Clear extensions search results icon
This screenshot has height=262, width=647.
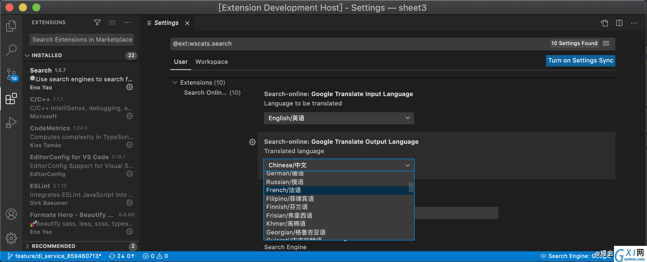click(112, 23)
